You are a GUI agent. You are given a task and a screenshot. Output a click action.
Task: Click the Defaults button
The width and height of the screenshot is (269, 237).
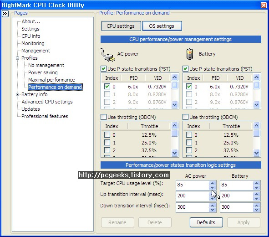coord(206,222)
